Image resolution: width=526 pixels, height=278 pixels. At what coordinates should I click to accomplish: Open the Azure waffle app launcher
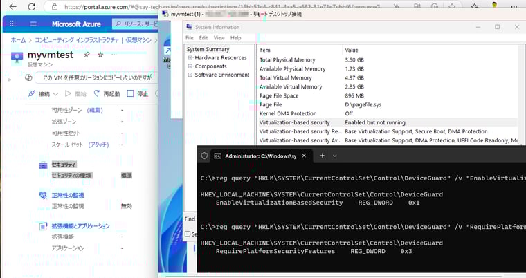[x=12, y=24]
